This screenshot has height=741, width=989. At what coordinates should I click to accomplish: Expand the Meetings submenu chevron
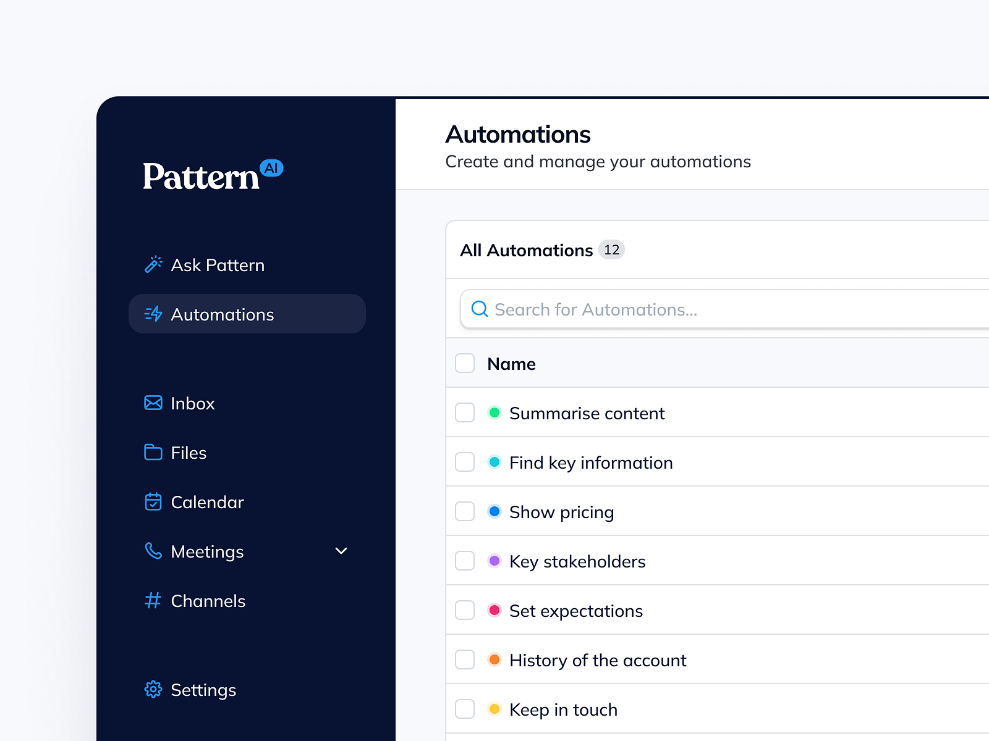tap(341, 551)
